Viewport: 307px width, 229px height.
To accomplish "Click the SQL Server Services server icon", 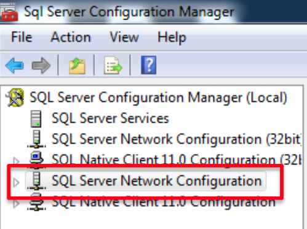I will click(36, 118).
